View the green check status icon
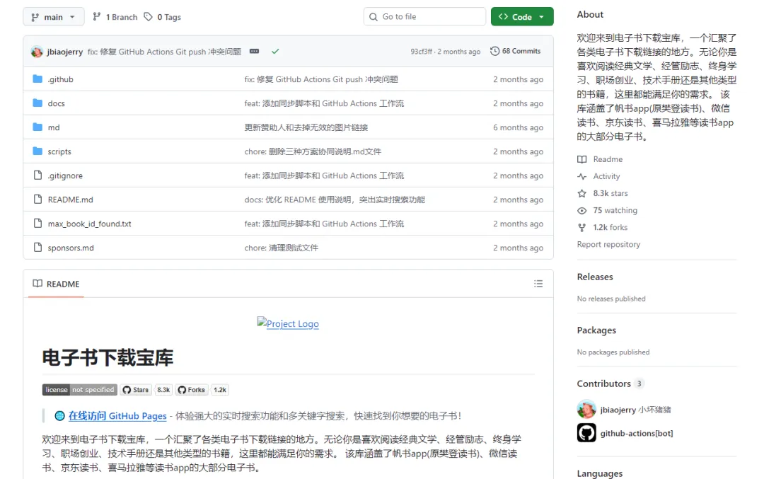 [275, 51]
